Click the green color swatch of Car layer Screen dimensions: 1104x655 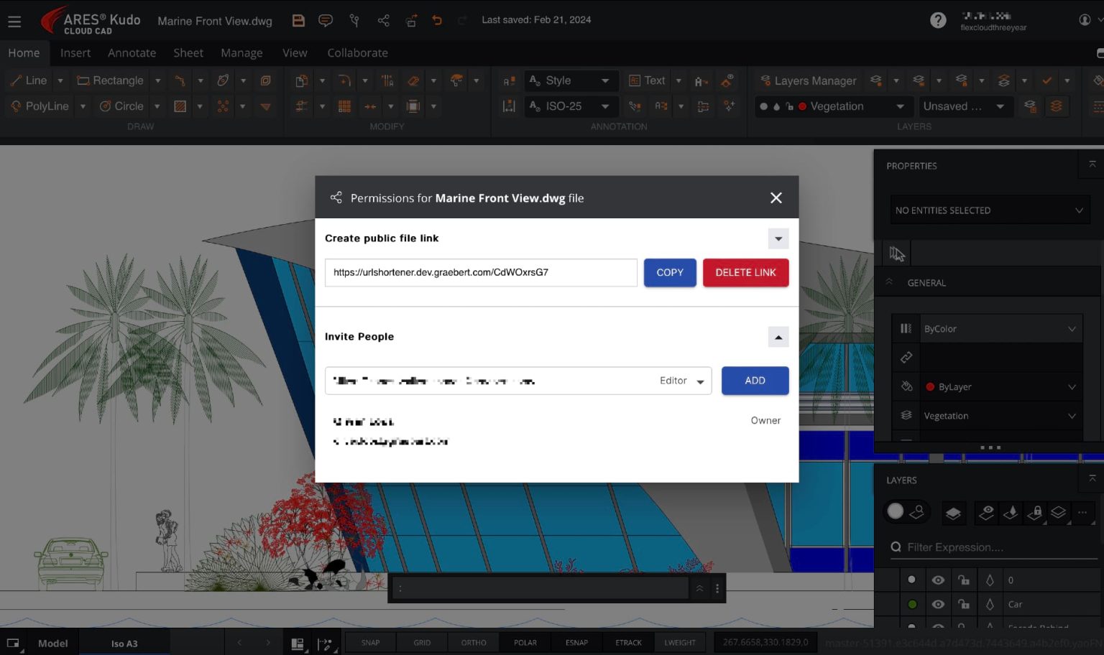tap(912, 604)
